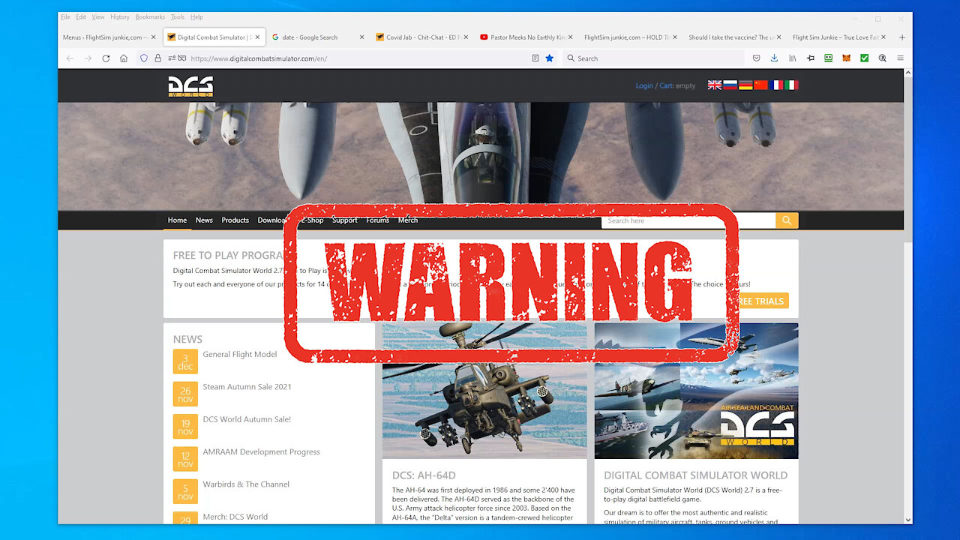Viewport: 960px width, 540px height.
Task: Click the blue bookmark star
Action: (550, 58)
